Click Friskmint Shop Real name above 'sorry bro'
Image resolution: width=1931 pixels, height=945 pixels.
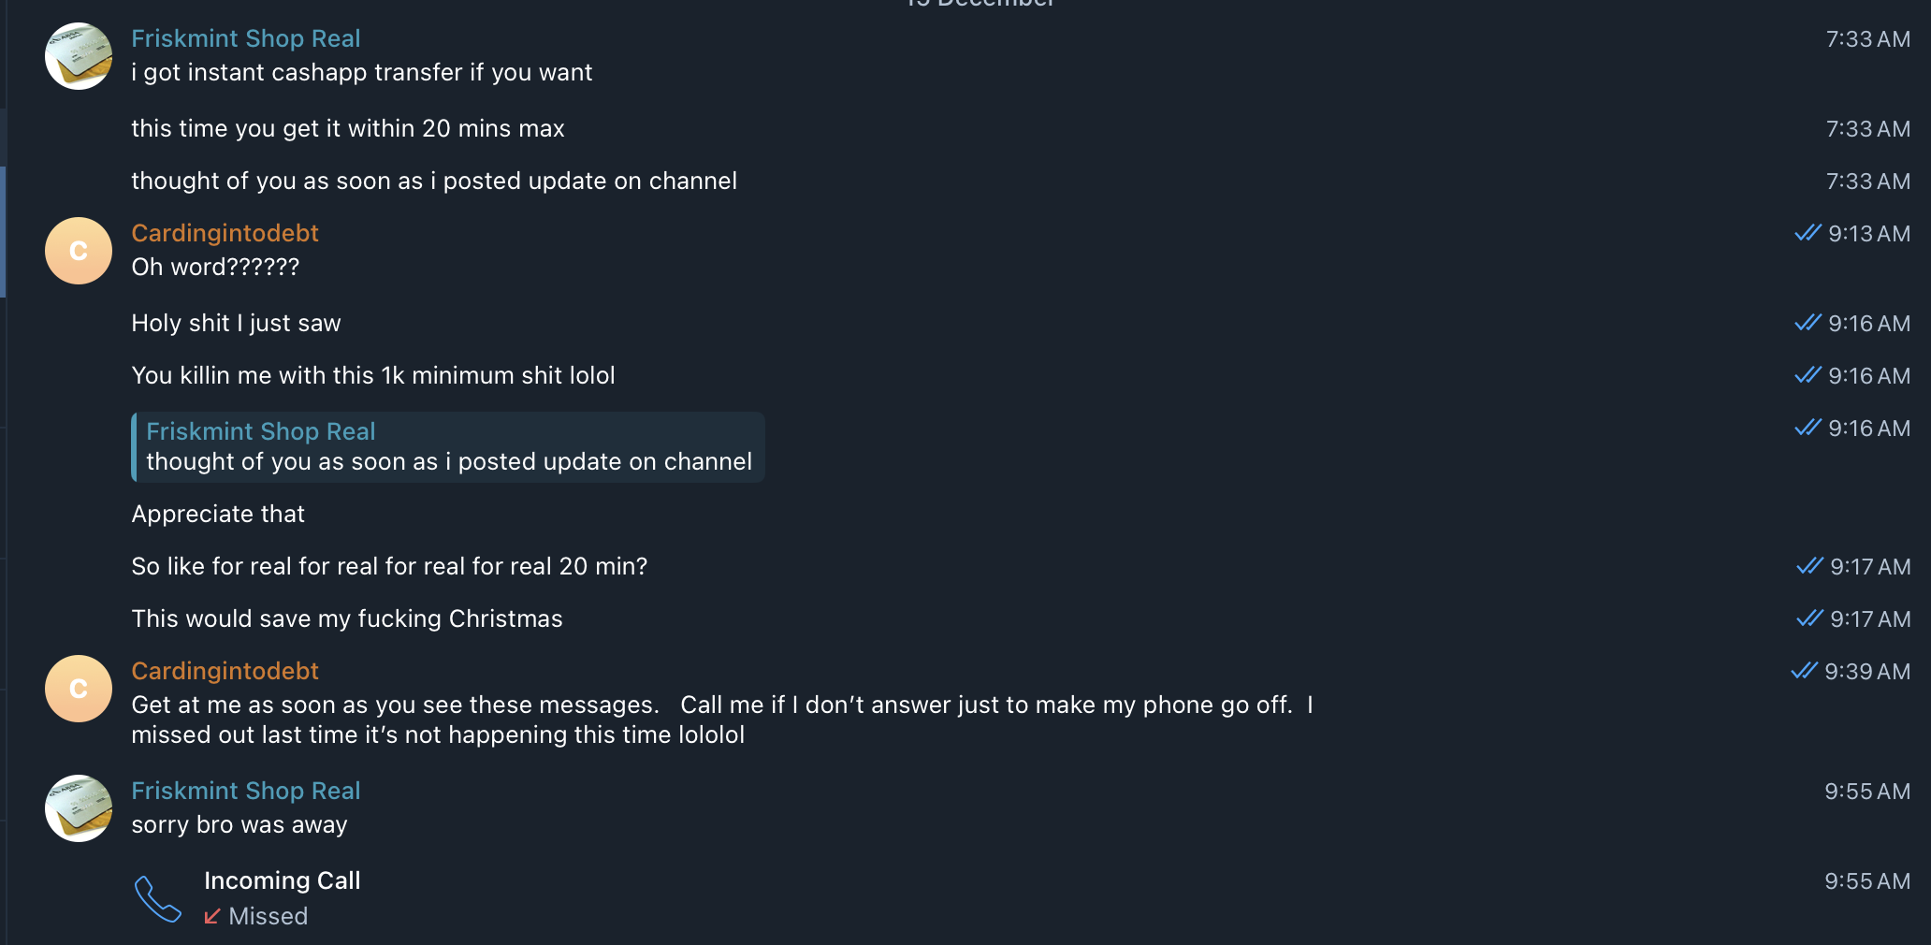pos(245,791)
